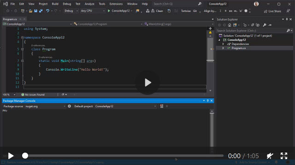The width and height of the screenshot is (295, 165).
Task: Toggle fullscreen mode for the video
Action: pos(284,156)
